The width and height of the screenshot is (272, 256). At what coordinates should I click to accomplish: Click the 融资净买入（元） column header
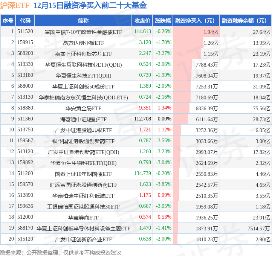[x=196, y=21]
